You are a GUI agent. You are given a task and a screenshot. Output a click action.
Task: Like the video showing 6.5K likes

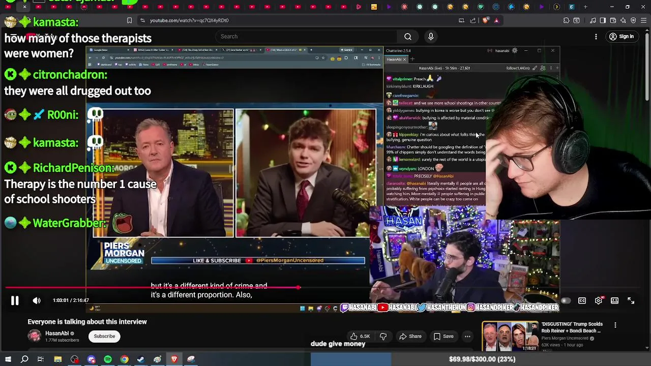(x=360, y=336)
